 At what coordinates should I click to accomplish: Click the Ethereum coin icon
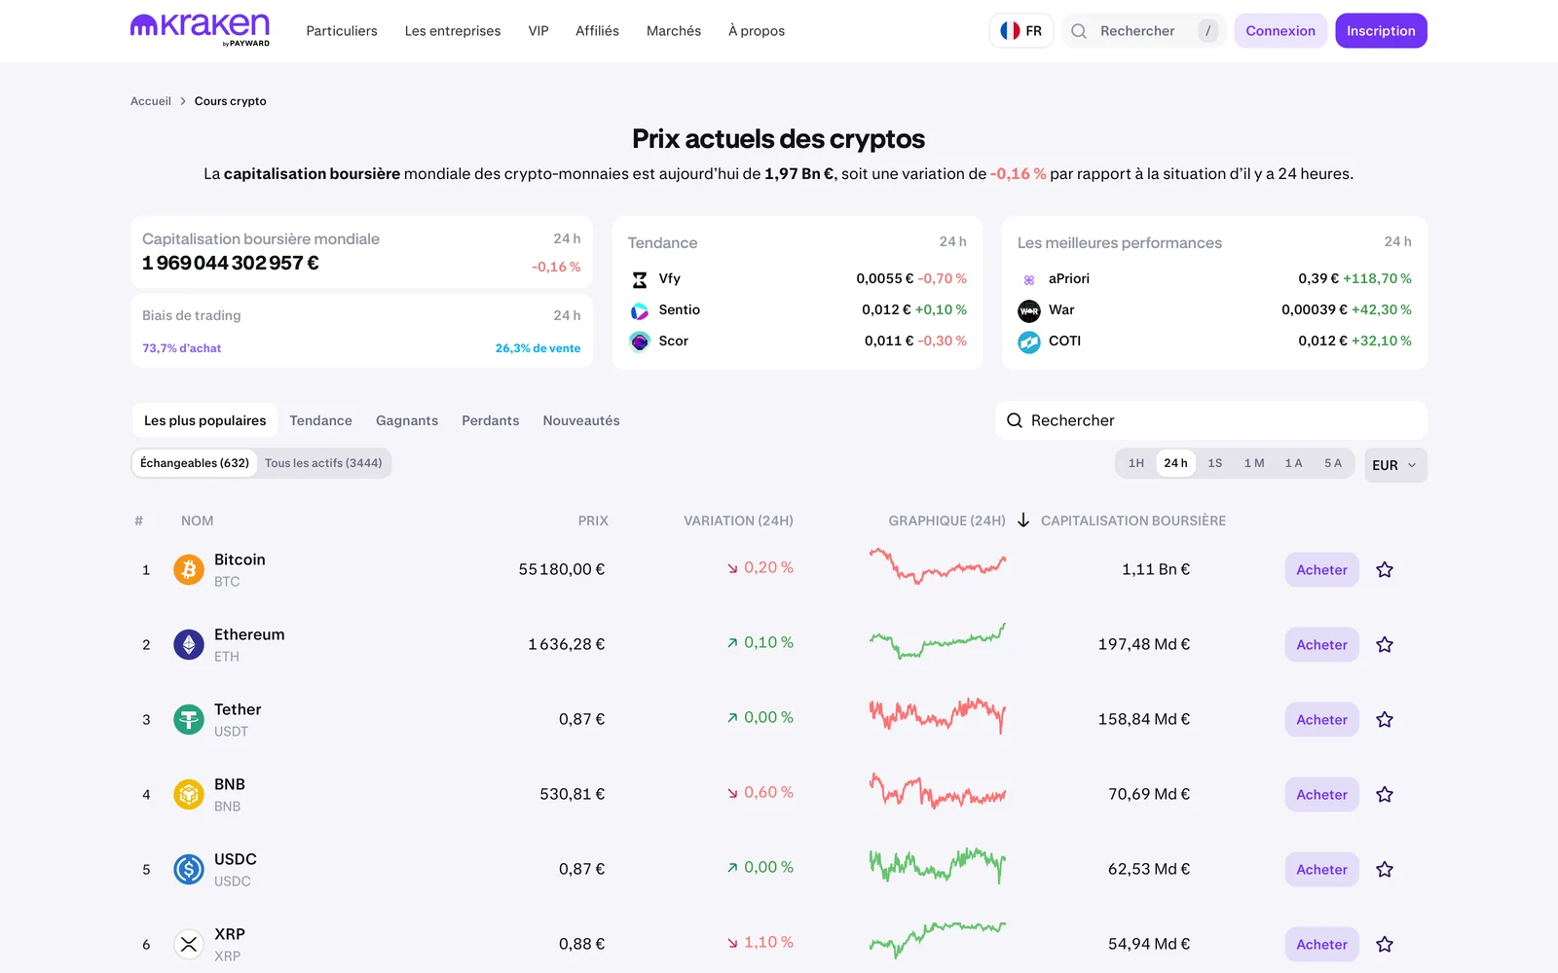pyautogui.click(x=189, y=644)
